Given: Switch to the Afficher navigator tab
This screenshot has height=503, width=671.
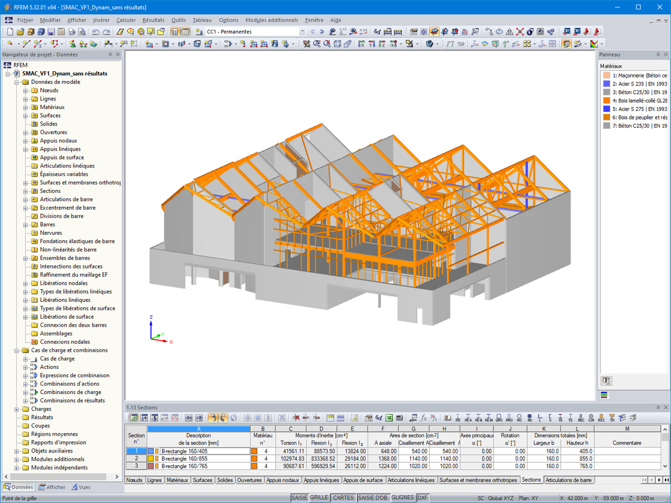Looking at the screenshot, I should click(52, 487).
